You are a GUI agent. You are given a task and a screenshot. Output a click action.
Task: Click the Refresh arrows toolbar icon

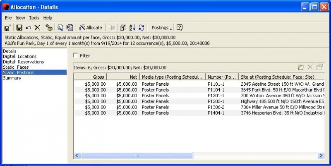click(142, 28)
